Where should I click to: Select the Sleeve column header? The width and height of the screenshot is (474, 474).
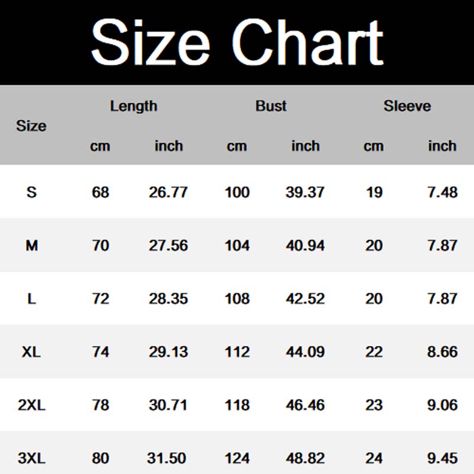(x=407, y=107)
